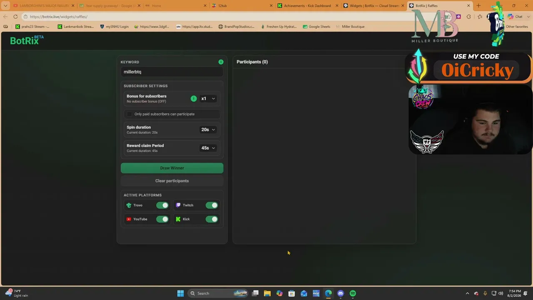Open the bookmarks folder icon on the bookmarks bar
533x300 pixels.
(x=5, y=27)
